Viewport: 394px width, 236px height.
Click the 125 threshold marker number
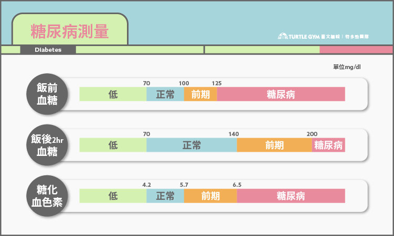coord(217,83)
